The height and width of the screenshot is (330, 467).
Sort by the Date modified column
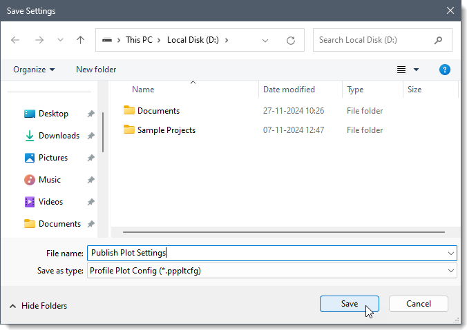click(289, 90)
